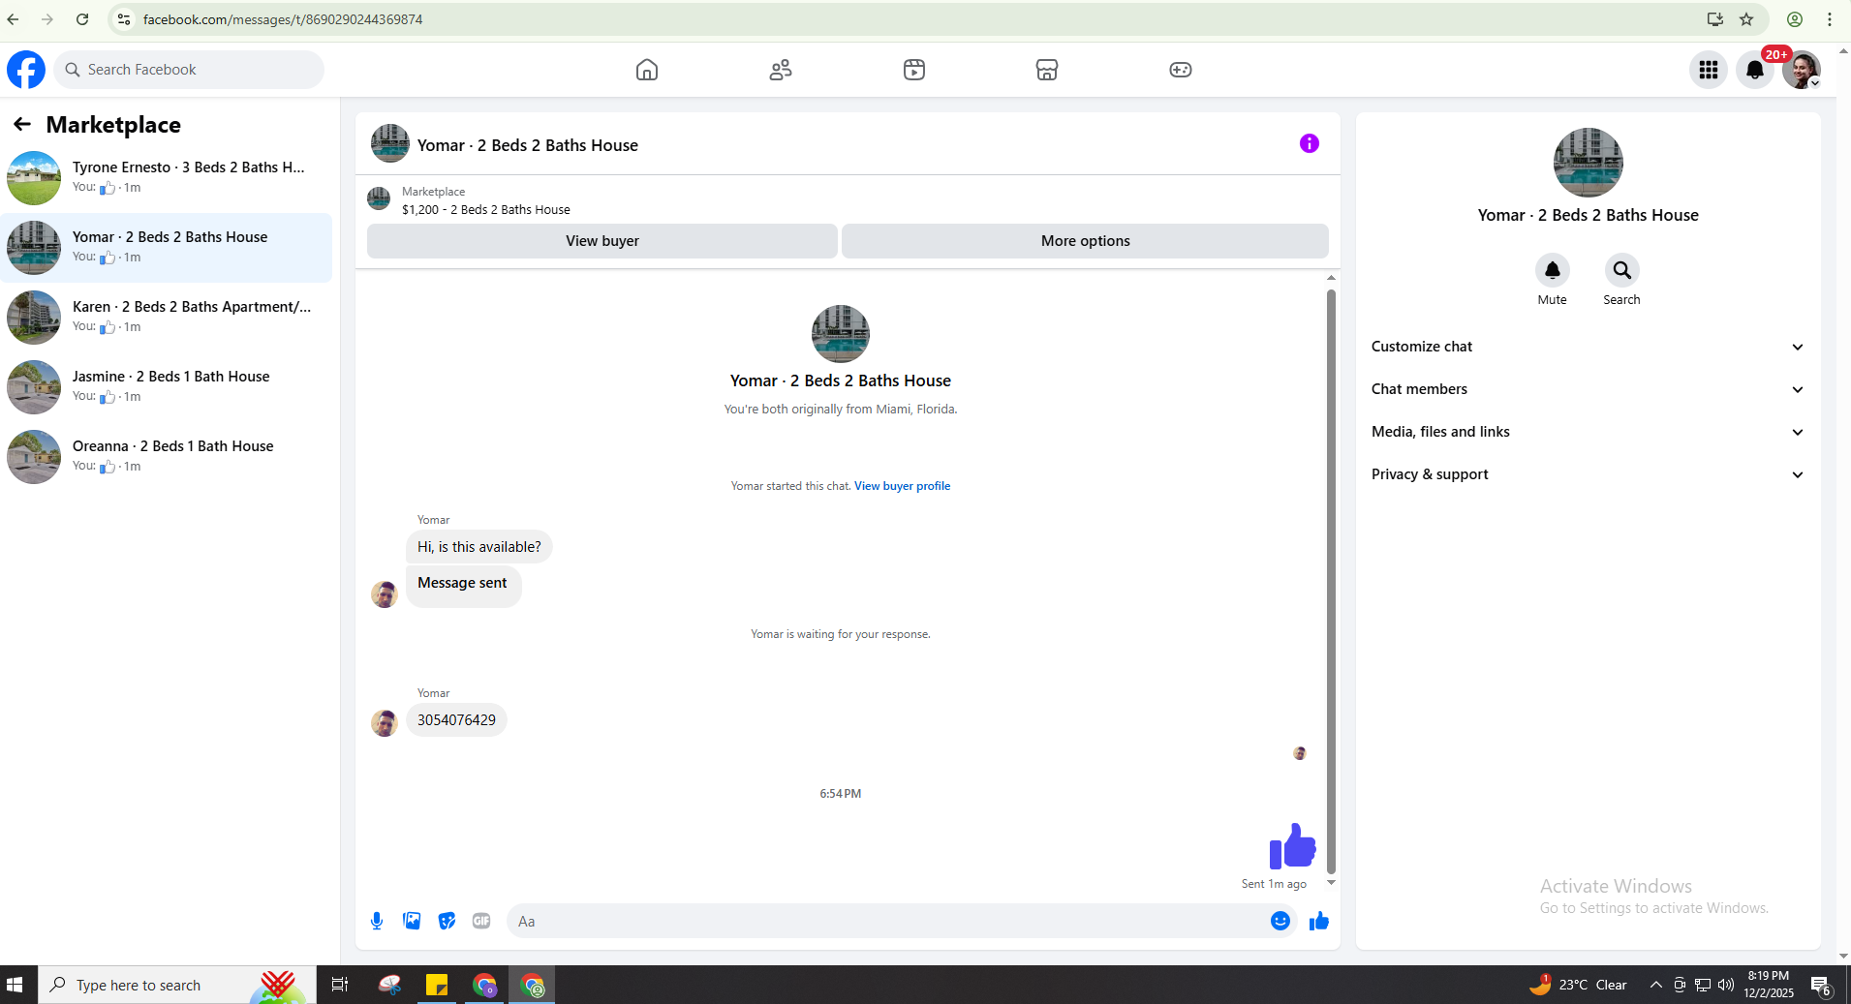
Task: Attach a file with the photo icon
Action: click(412, 921)
